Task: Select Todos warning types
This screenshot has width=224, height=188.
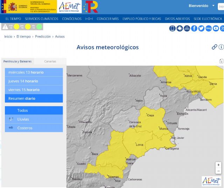Action: click(22, 110)
